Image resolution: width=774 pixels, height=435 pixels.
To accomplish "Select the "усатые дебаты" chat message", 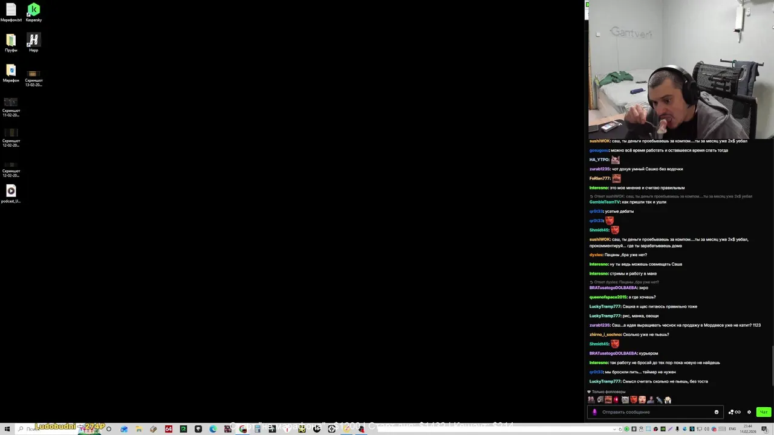I will [620, 211].
